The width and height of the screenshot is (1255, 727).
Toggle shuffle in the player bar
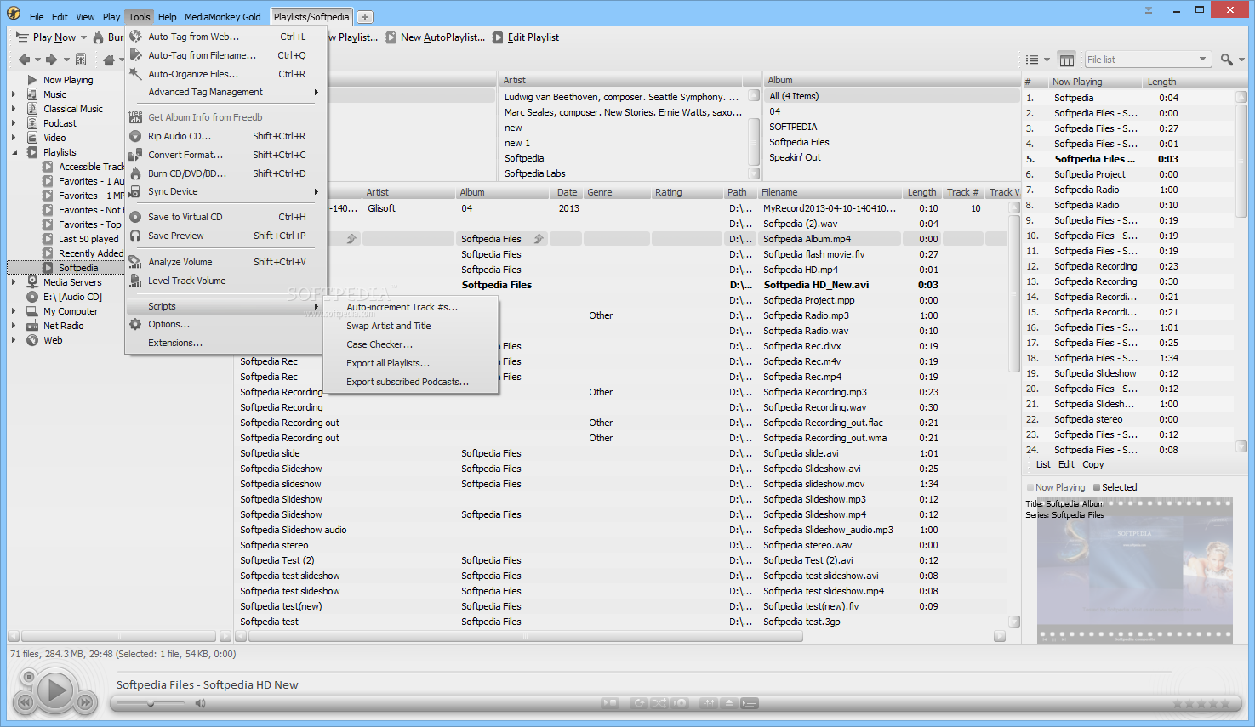coord(659,703)
